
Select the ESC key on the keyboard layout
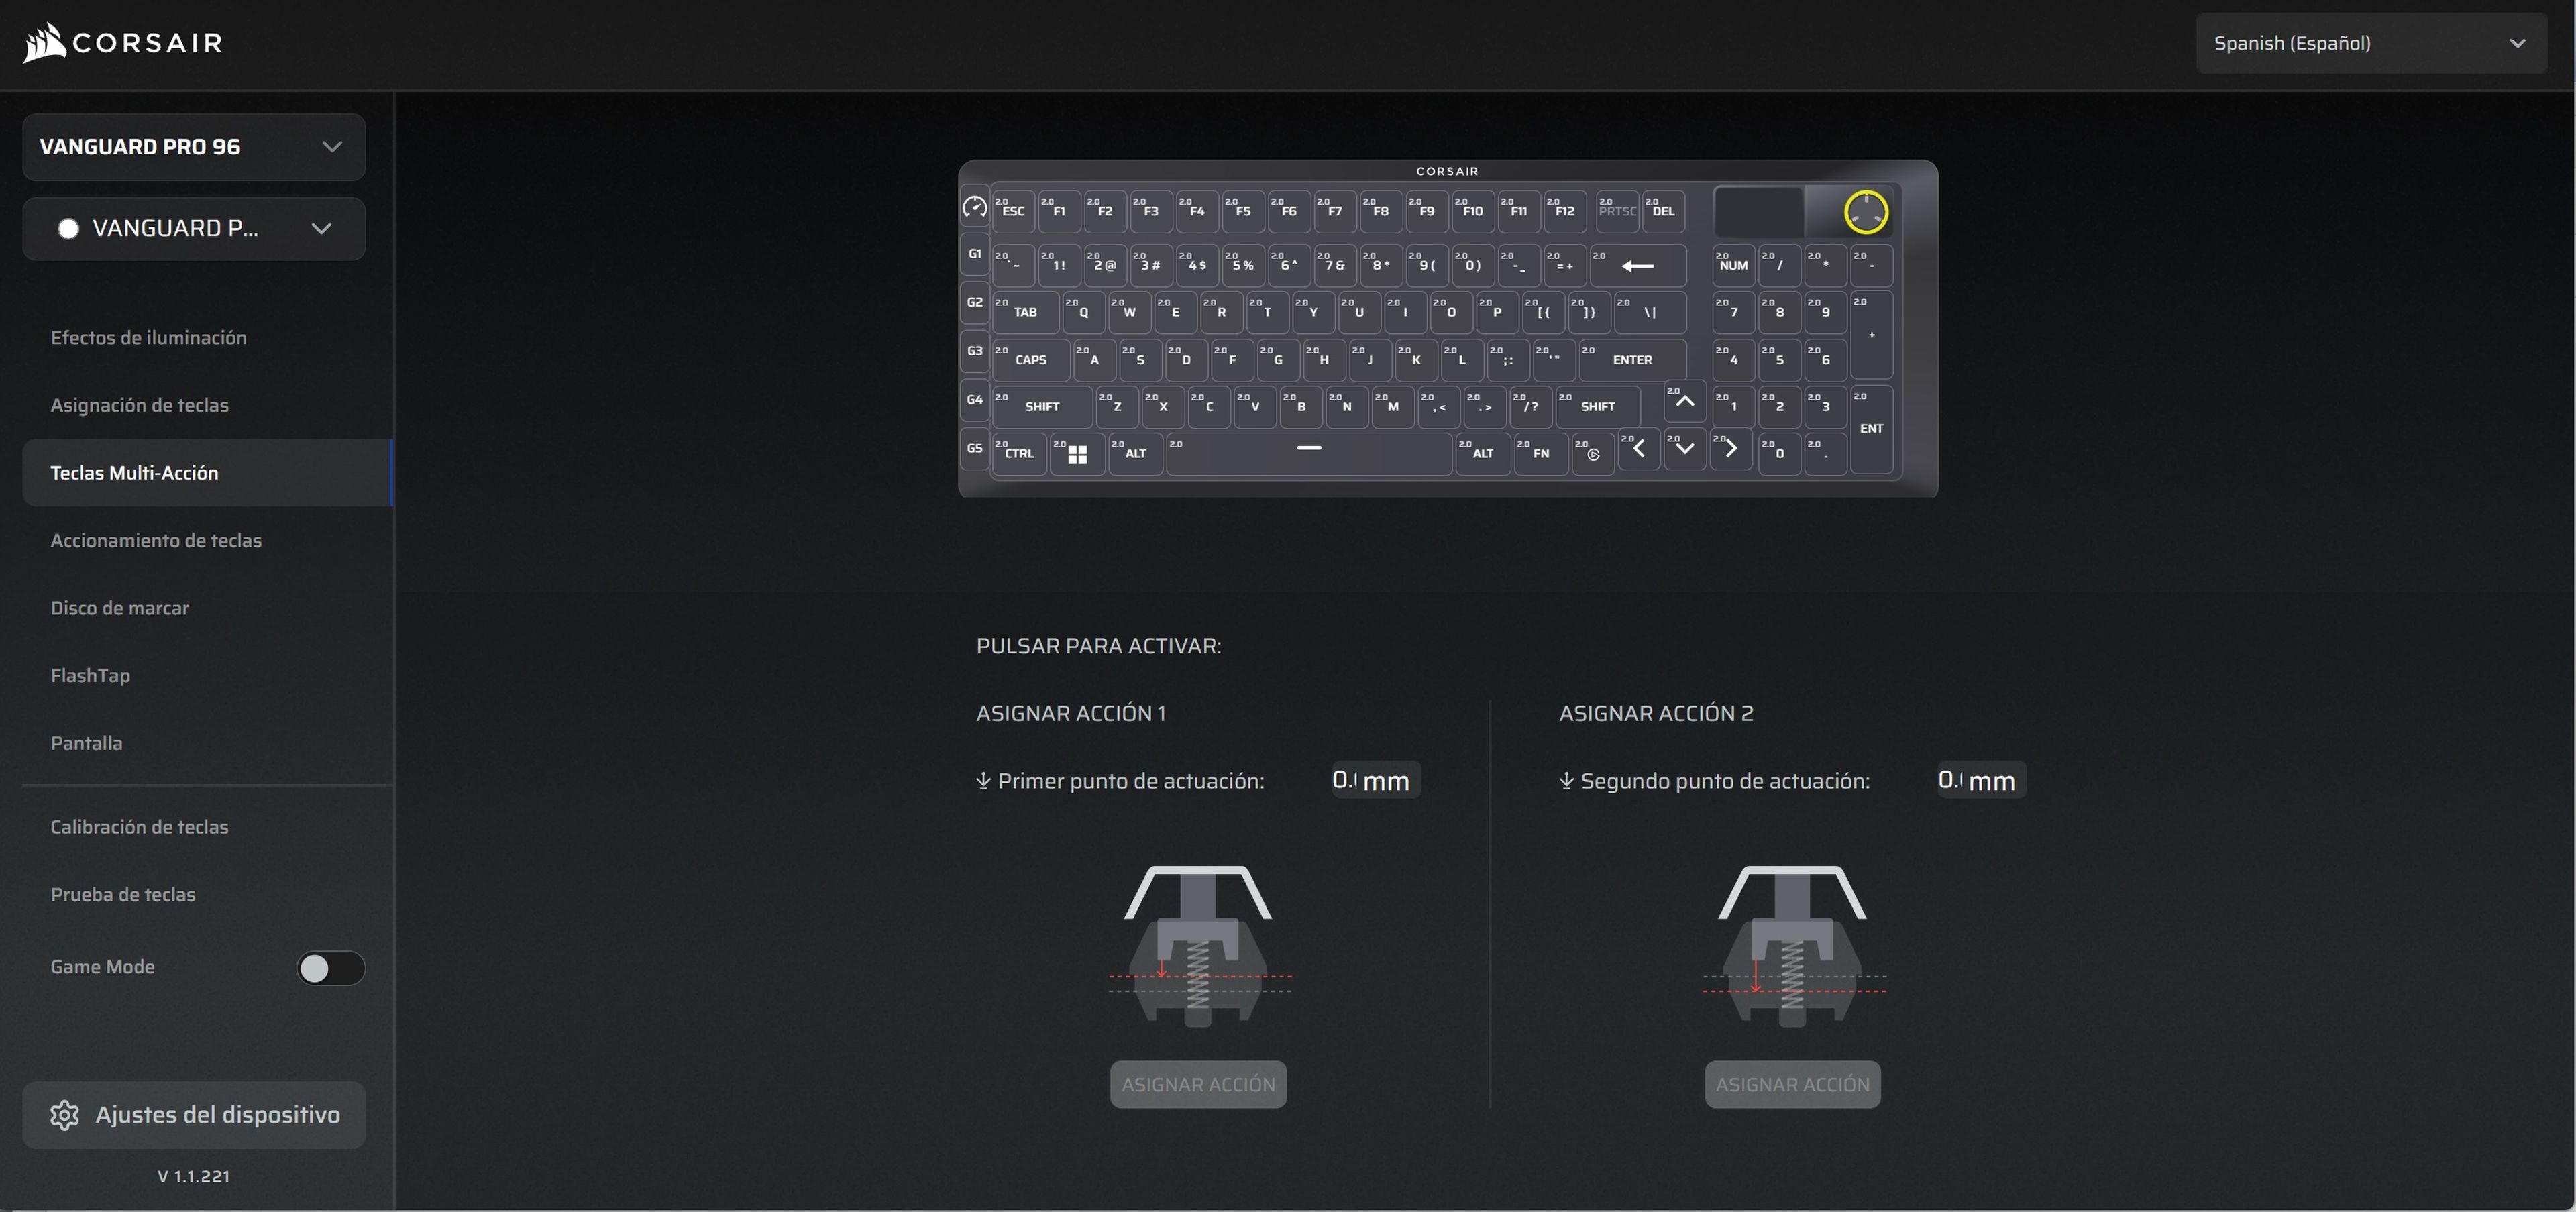pos(1012,212)
